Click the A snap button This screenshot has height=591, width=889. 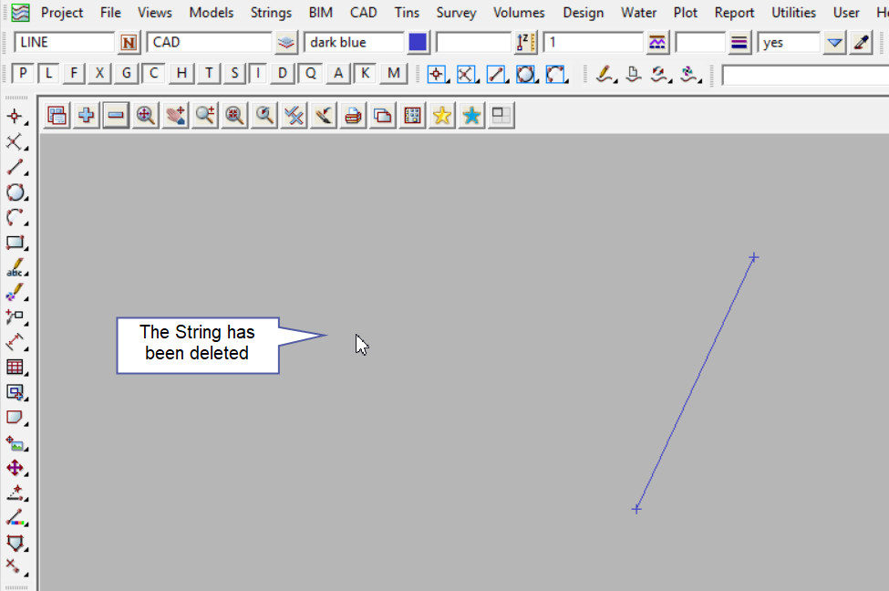(x=338, y=73)
